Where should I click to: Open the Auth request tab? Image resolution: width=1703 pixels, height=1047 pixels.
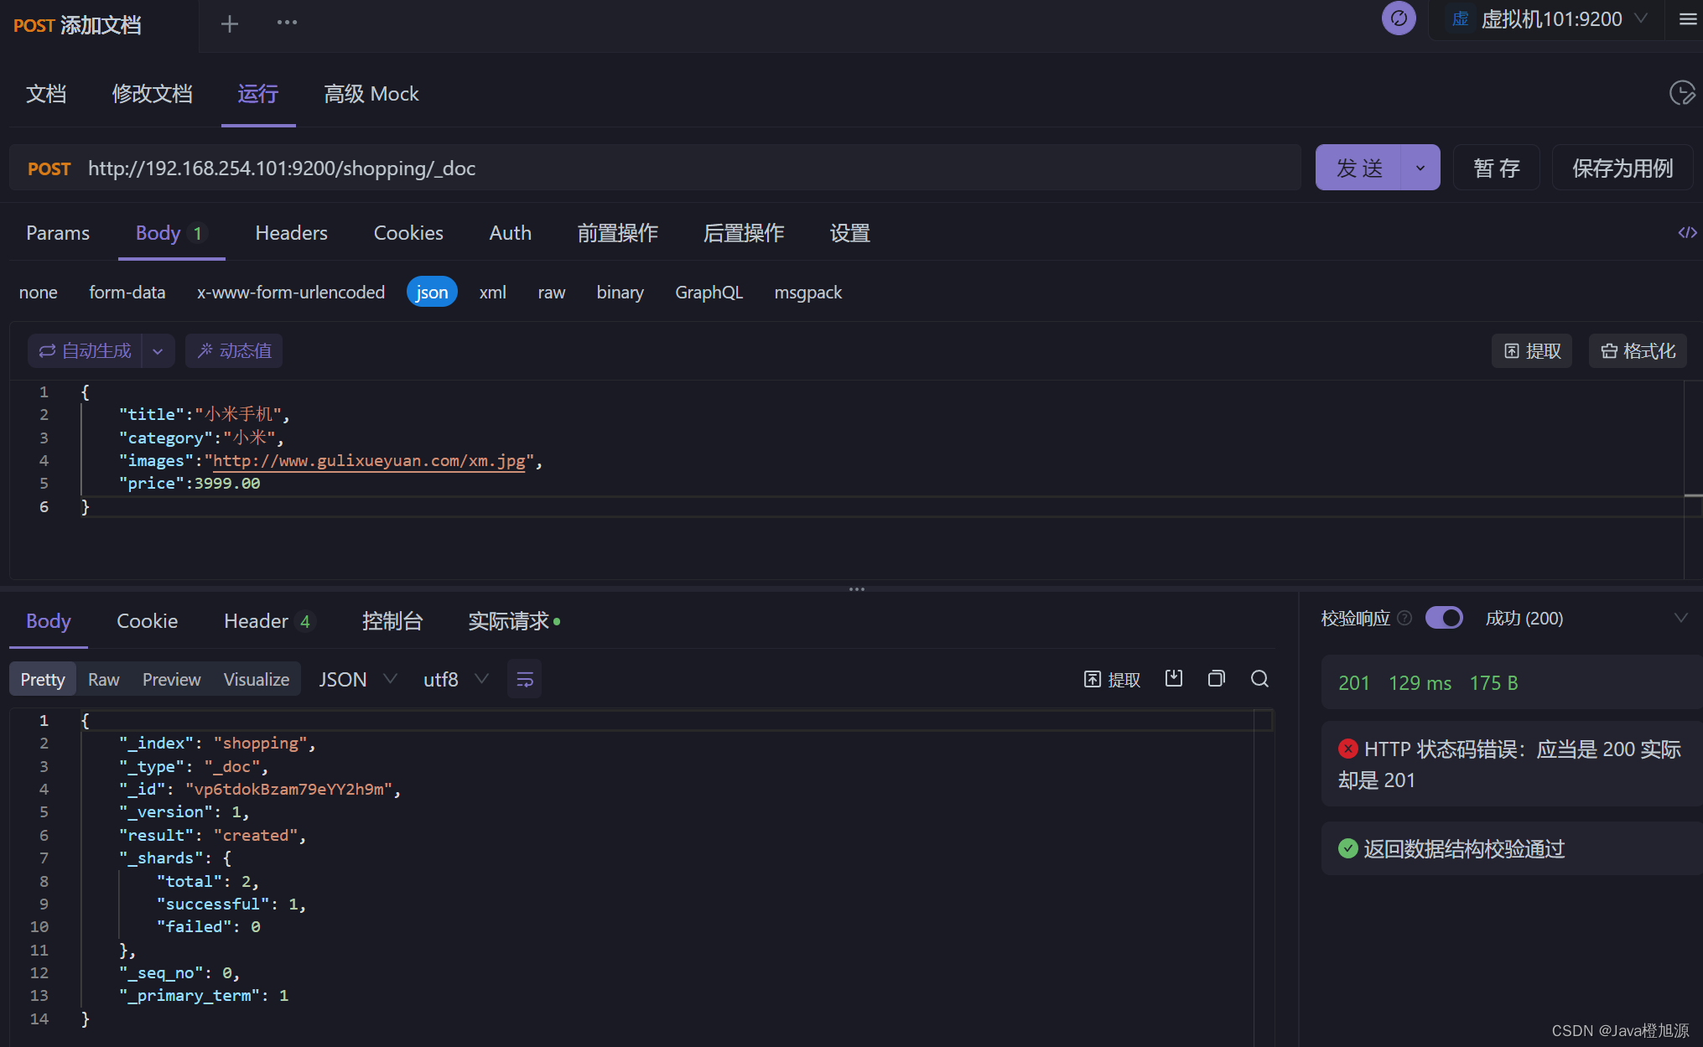coord(510,232)
